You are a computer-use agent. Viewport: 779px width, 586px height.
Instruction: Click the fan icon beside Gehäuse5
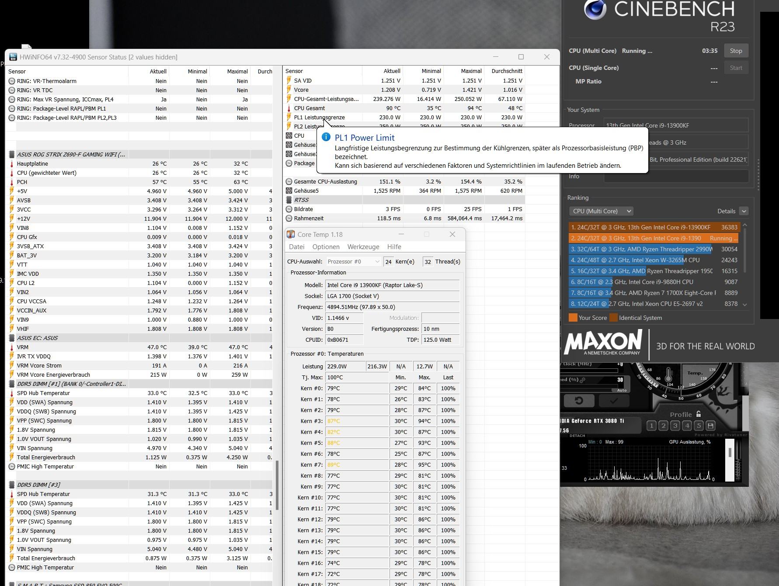click(x=289, y=191)
